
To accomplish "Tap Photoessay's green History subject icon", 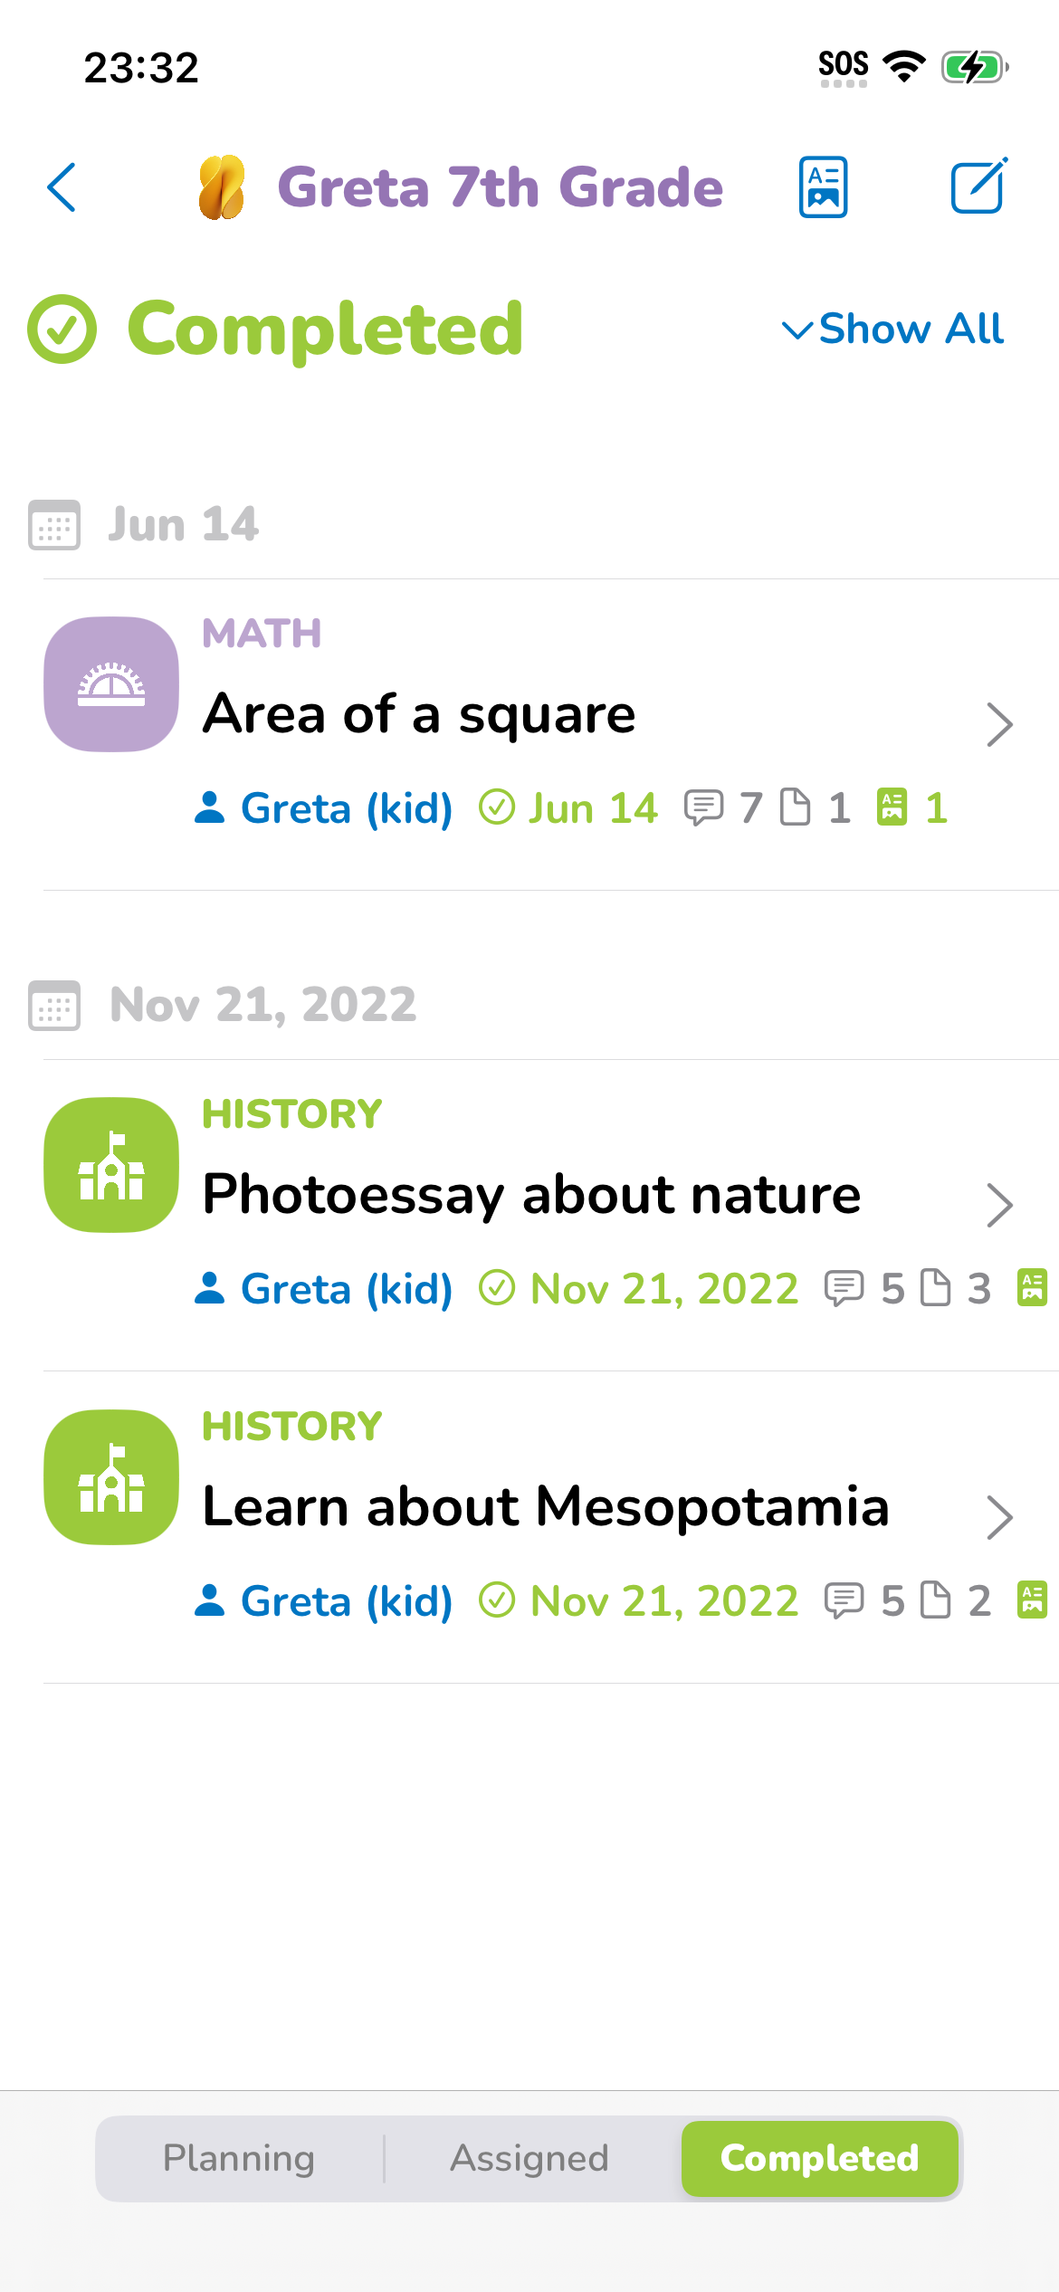I will click(x=111, y=1165).
